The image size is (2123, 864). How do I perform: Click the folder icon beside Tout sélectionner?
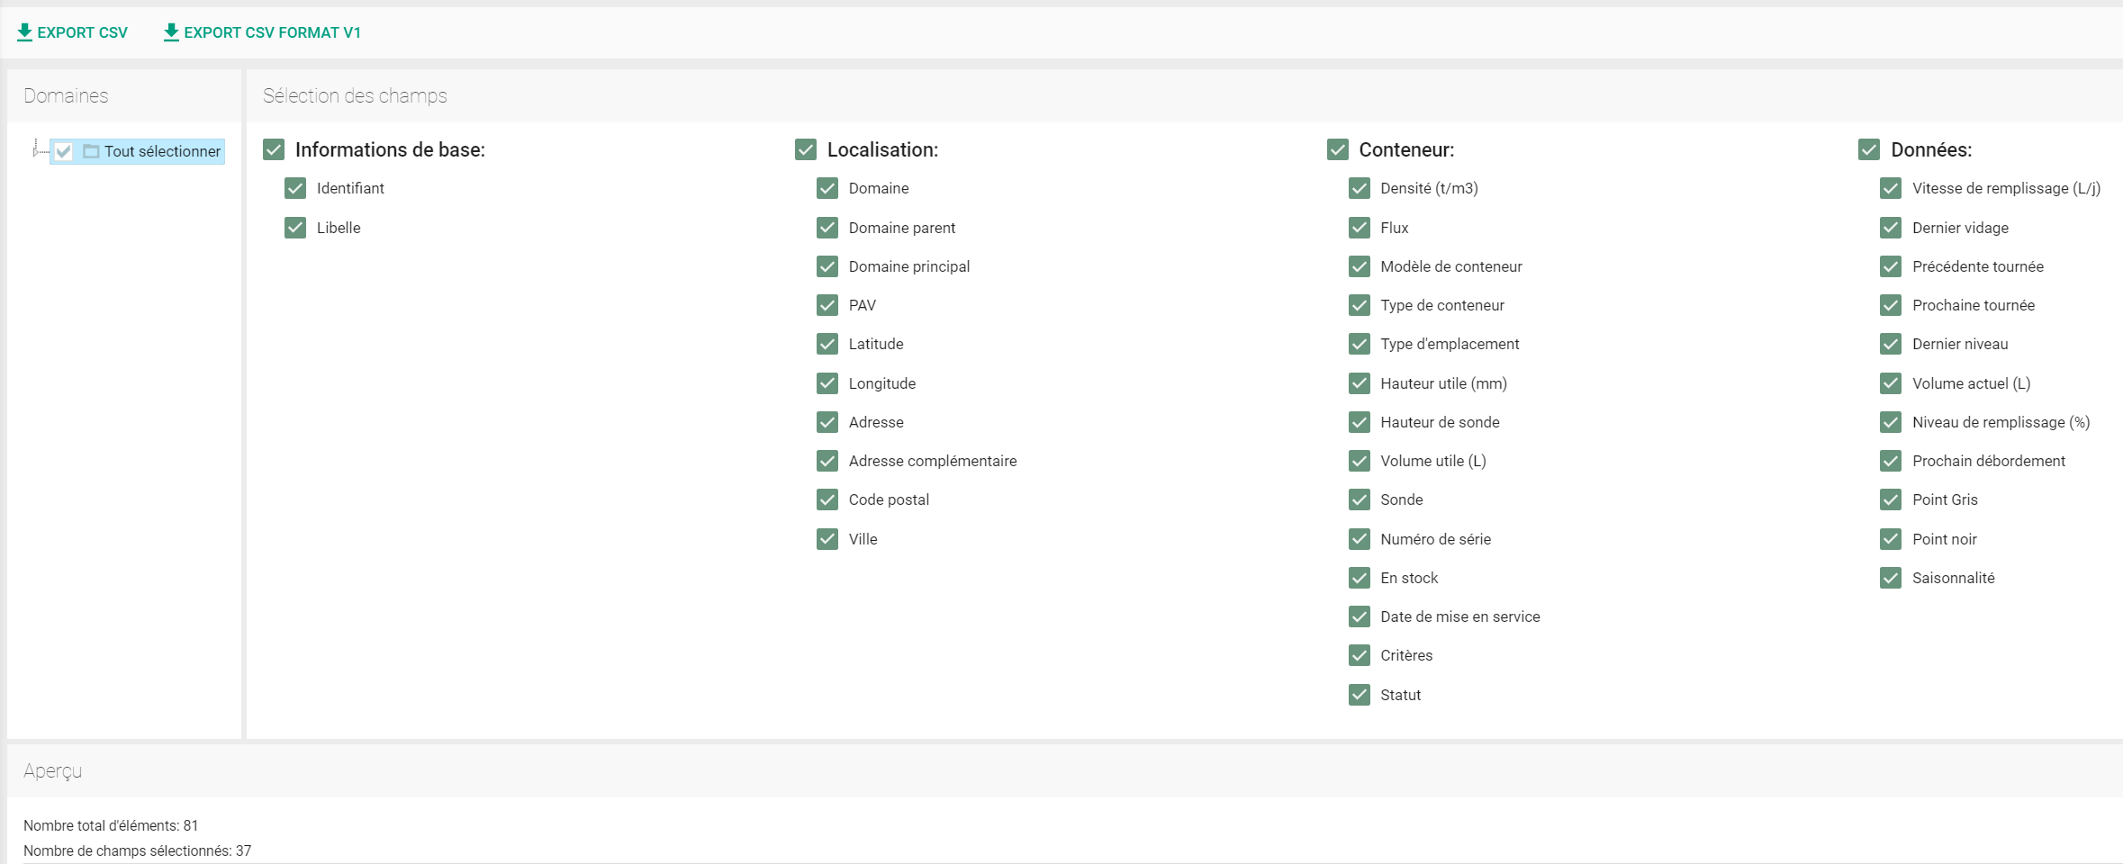click(x=91, y=151)
